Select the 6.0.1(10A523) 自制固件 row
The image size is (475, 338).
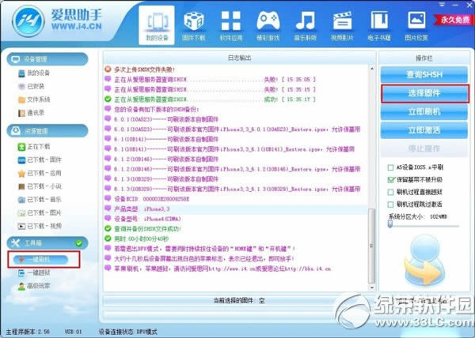point(236,119)
